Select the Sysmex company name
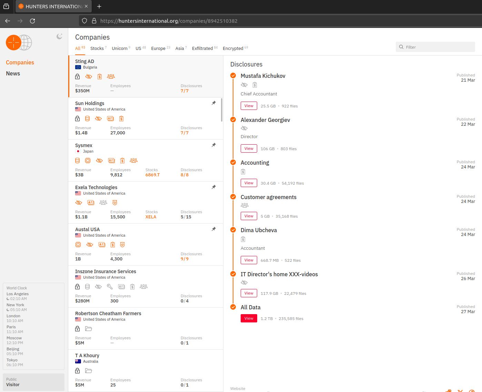482x392 pixels. pos(84,145)
